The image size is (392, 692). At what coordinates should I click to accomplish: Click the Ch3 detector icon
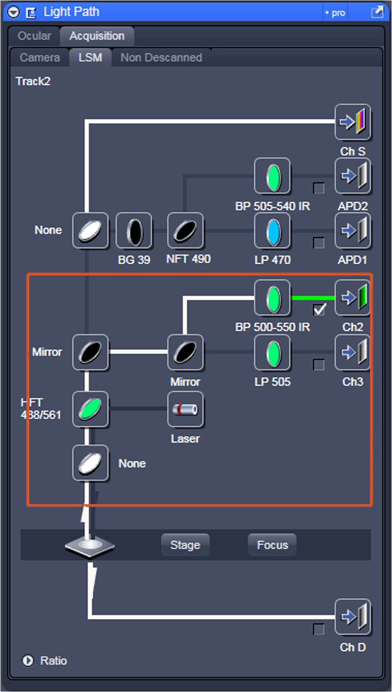tap(353, 352)
